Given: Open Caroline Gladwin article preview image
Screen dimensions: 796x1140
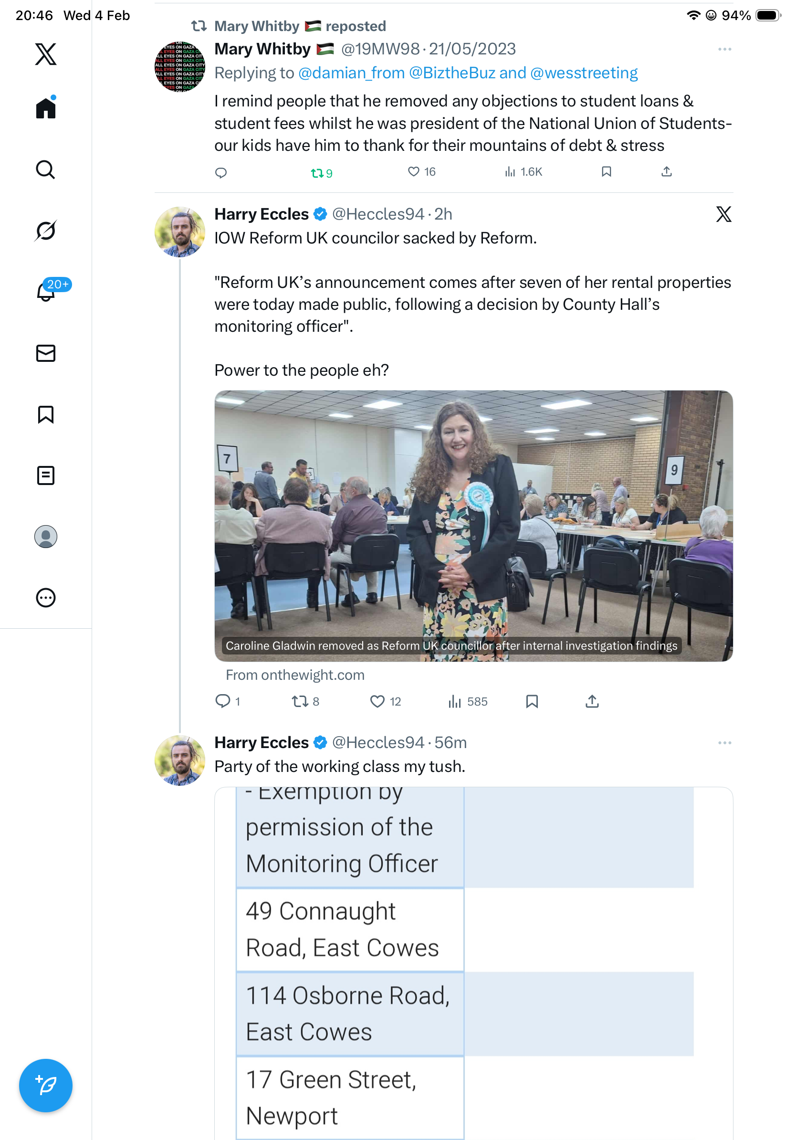Looking at the screenshot, I should click(x=473, y=525).
